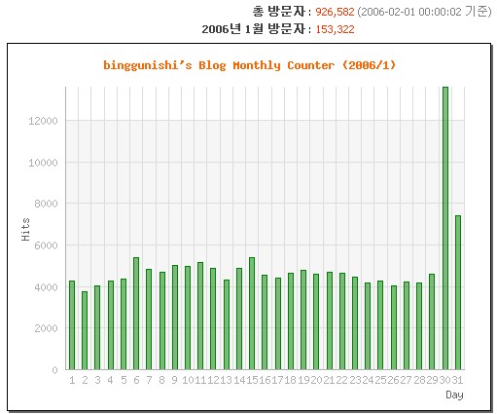Click the bar for day 9
This screenshot has width=497, height=414.
(x=175, y=318)
